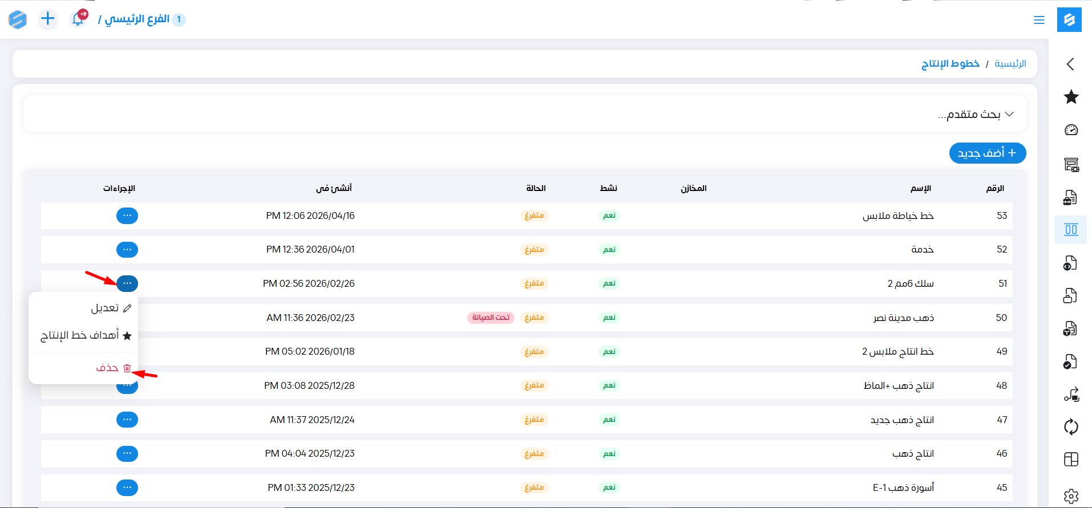Click the plus quick-add icon in header

pos(48,19)
